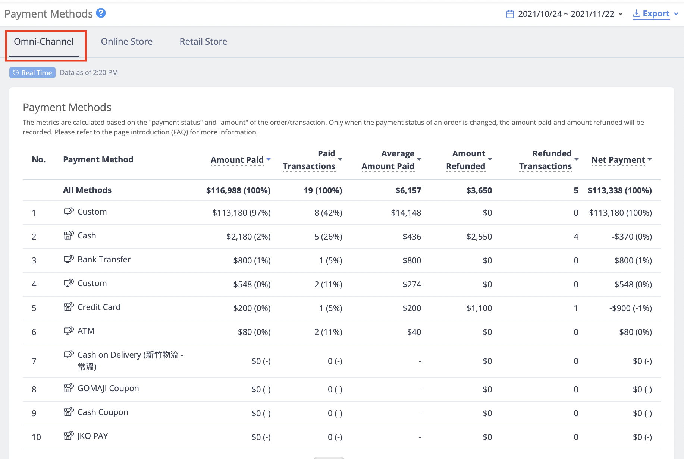Screen dimensions: 684x459
Task: Click the -$900 (-1%) net payment cell
Action: (x=631, y=308)
